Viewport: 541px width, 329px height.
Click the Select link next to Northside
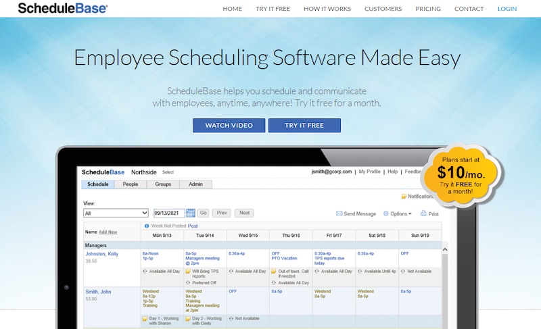pos(168,172)
